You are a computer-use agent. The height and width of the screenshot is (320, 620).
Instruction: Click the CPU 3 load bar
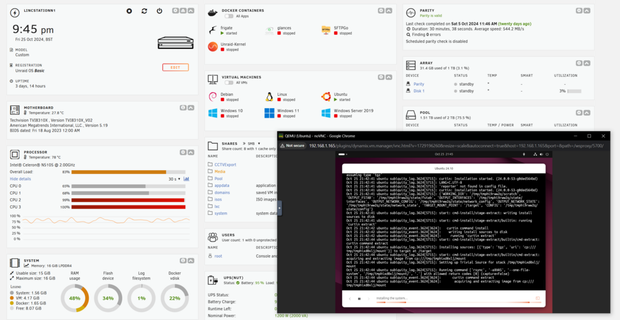pos(128,207)
